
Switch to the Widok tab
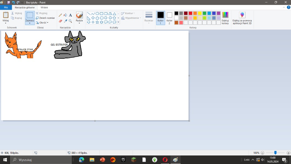(44, 8)
